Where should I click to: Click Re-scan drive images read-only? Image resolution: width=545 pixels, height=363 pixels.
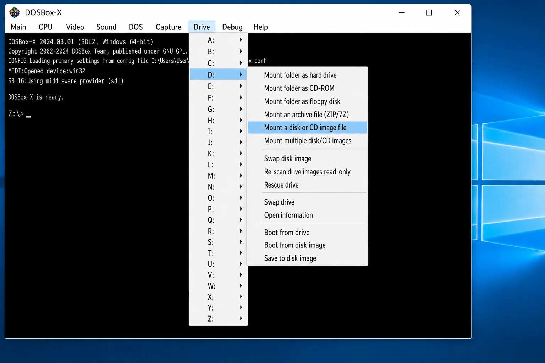pyautogui.click(x=307, y=172)
